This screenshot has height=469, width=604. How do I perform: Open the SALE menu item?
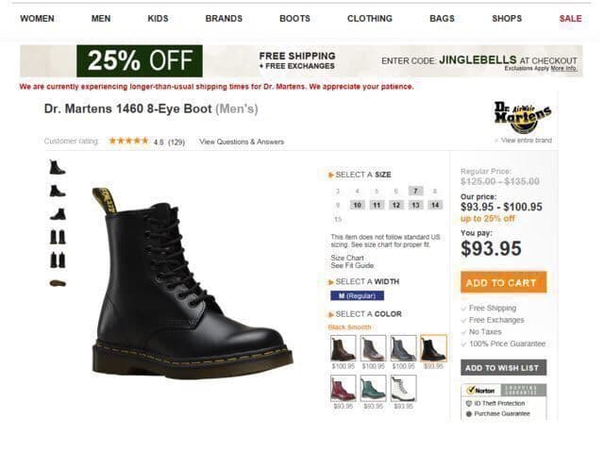click(x=570, y=19)
